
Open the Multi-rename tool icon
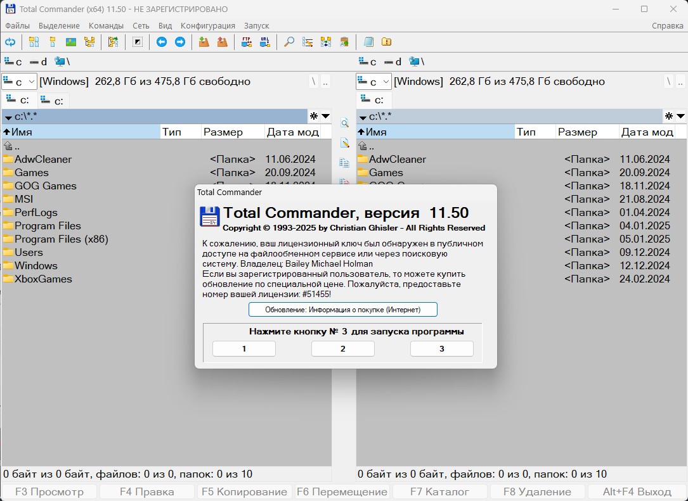[308, 42]
